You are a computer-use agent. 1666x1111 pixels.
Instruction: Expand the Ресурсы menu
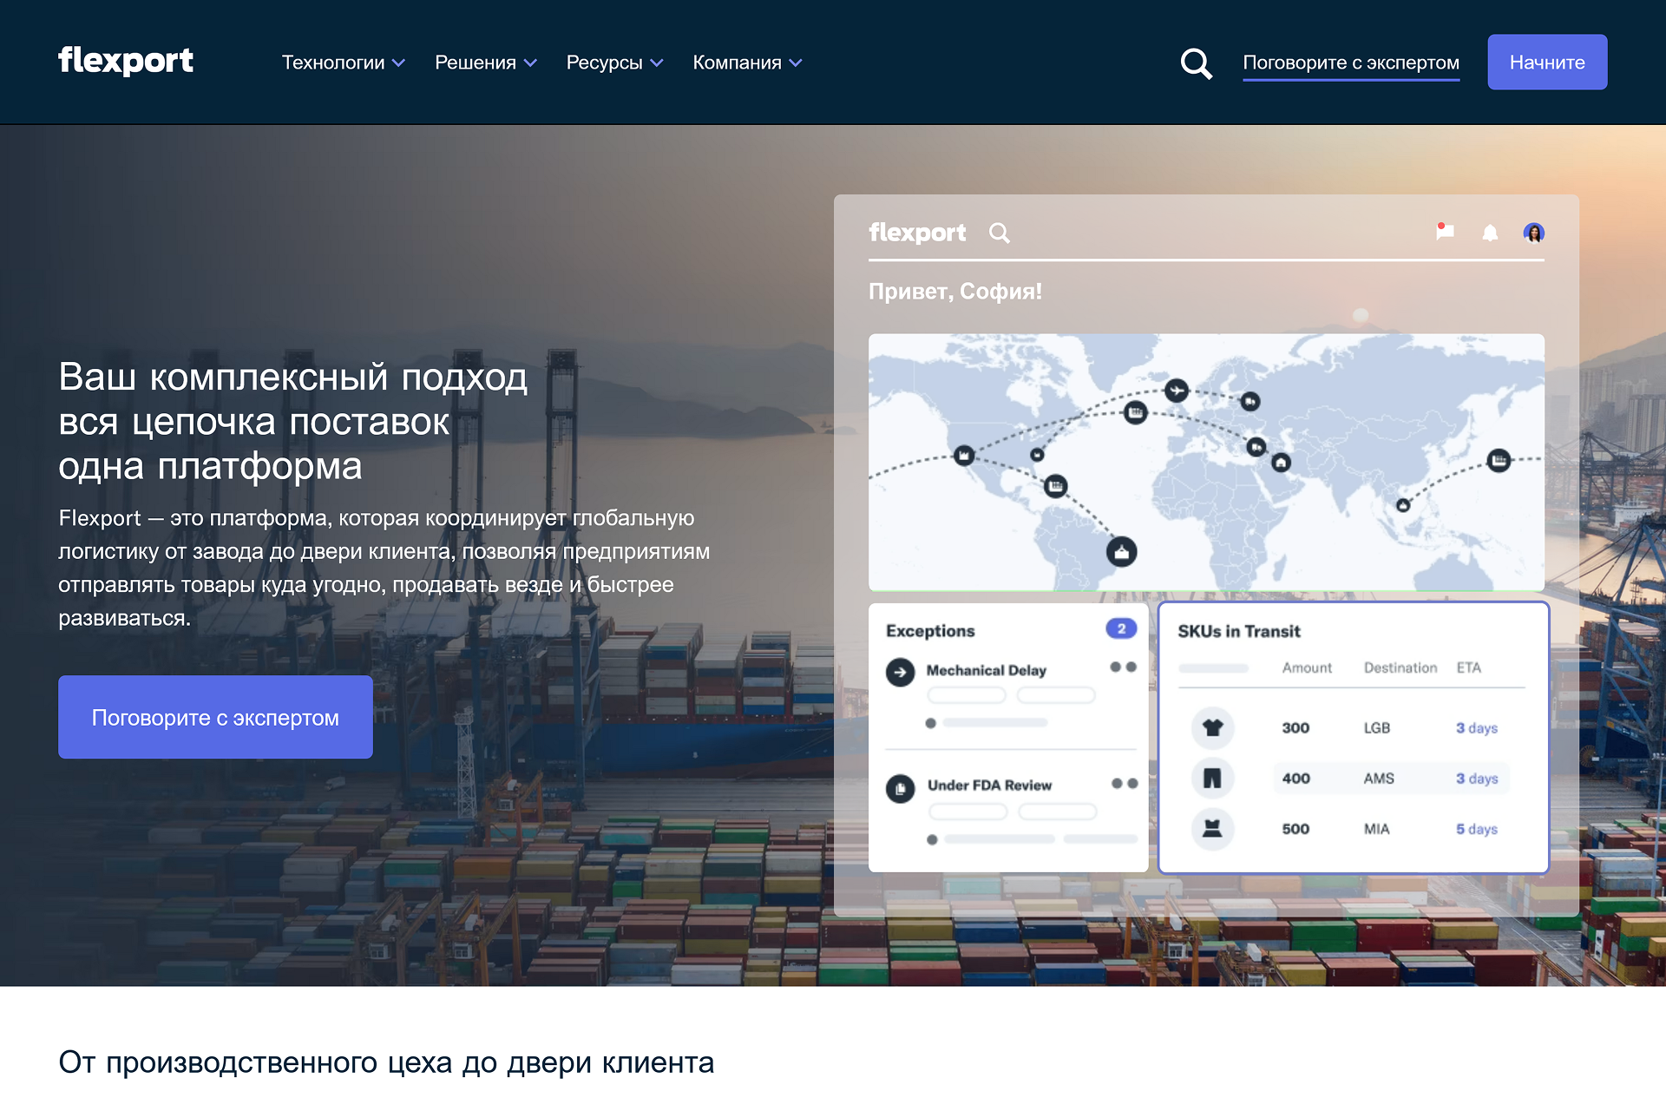point(614,62)
